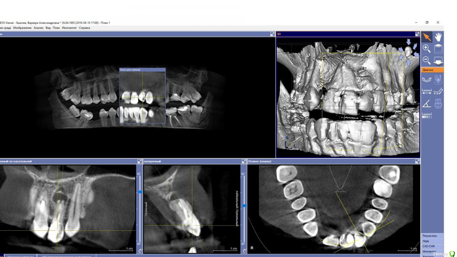The image size is (457, 257).
Task: Choose the distance measurement ruler tool
Action: point(427,91)
